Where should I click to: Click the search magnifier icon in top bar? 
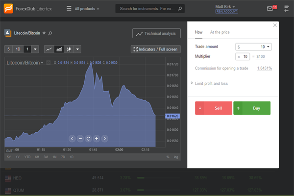(180, 9)
